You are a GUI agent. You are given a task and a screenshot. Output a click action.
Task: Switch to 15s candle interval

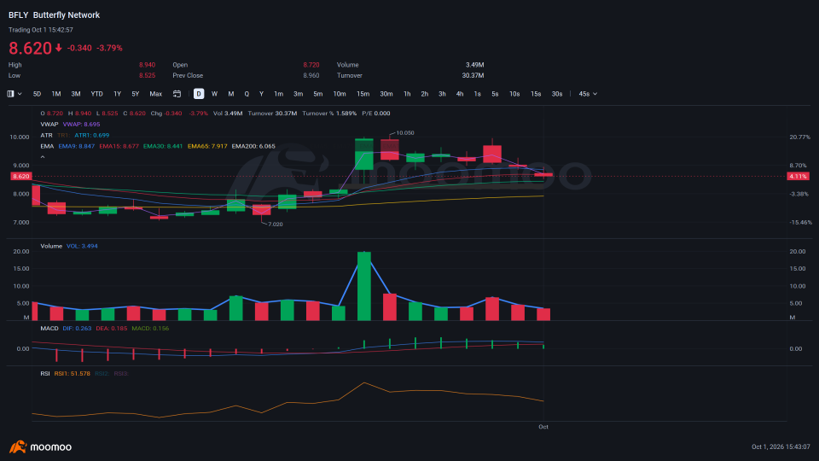pos(536,94)
